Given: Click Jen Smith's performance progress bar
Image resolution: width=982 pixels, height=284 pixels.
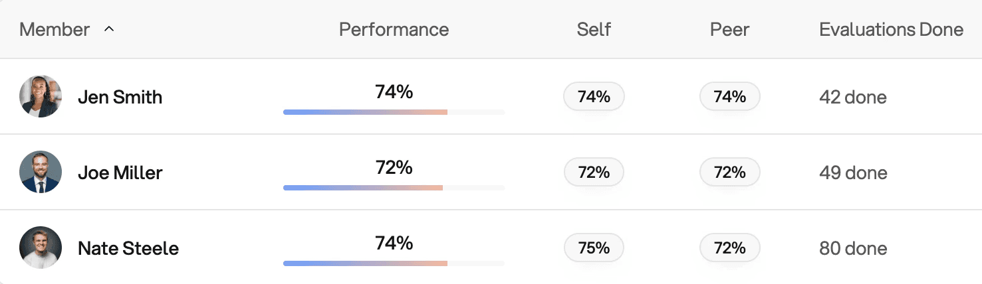Looking at the screenshot, I should click(394, 112).
